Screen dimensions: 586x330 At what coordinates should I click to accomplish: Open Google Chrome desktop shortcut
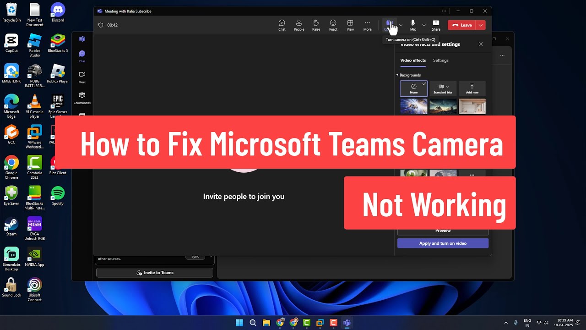[11, 167]
